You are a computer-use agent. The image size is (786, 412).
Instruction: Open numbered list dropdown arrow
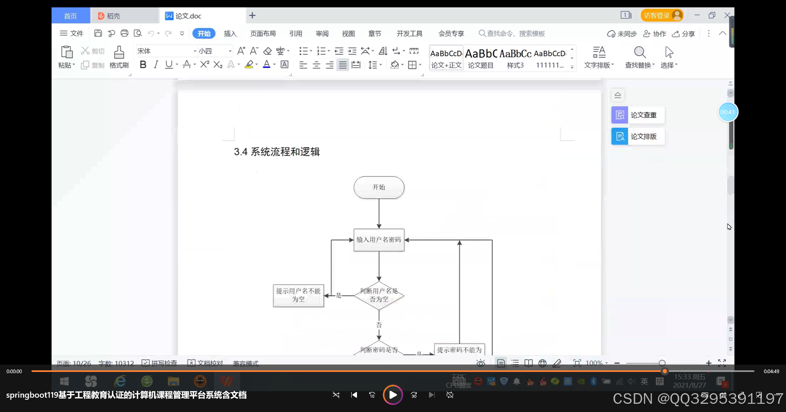click(x=329, y=51)
